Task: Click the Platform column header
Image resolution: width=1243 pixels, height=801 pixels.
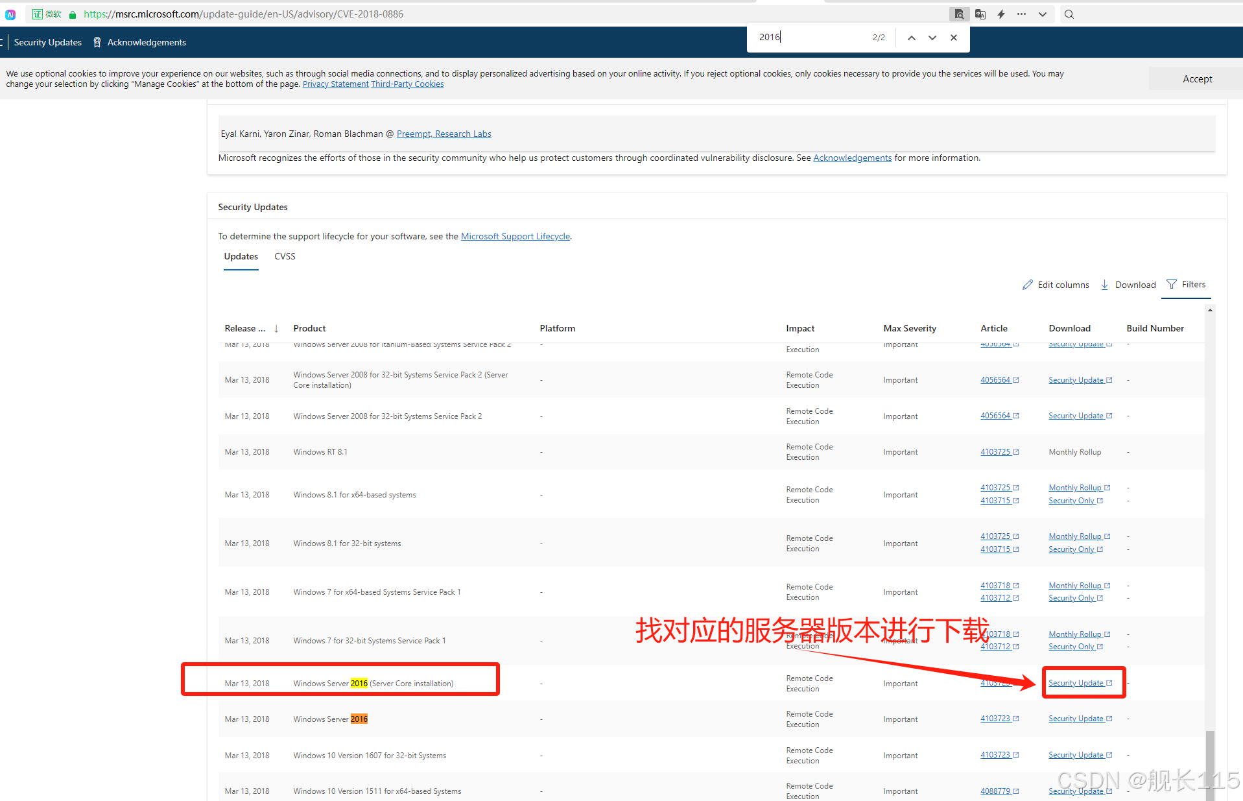Action: coord(557,329)
